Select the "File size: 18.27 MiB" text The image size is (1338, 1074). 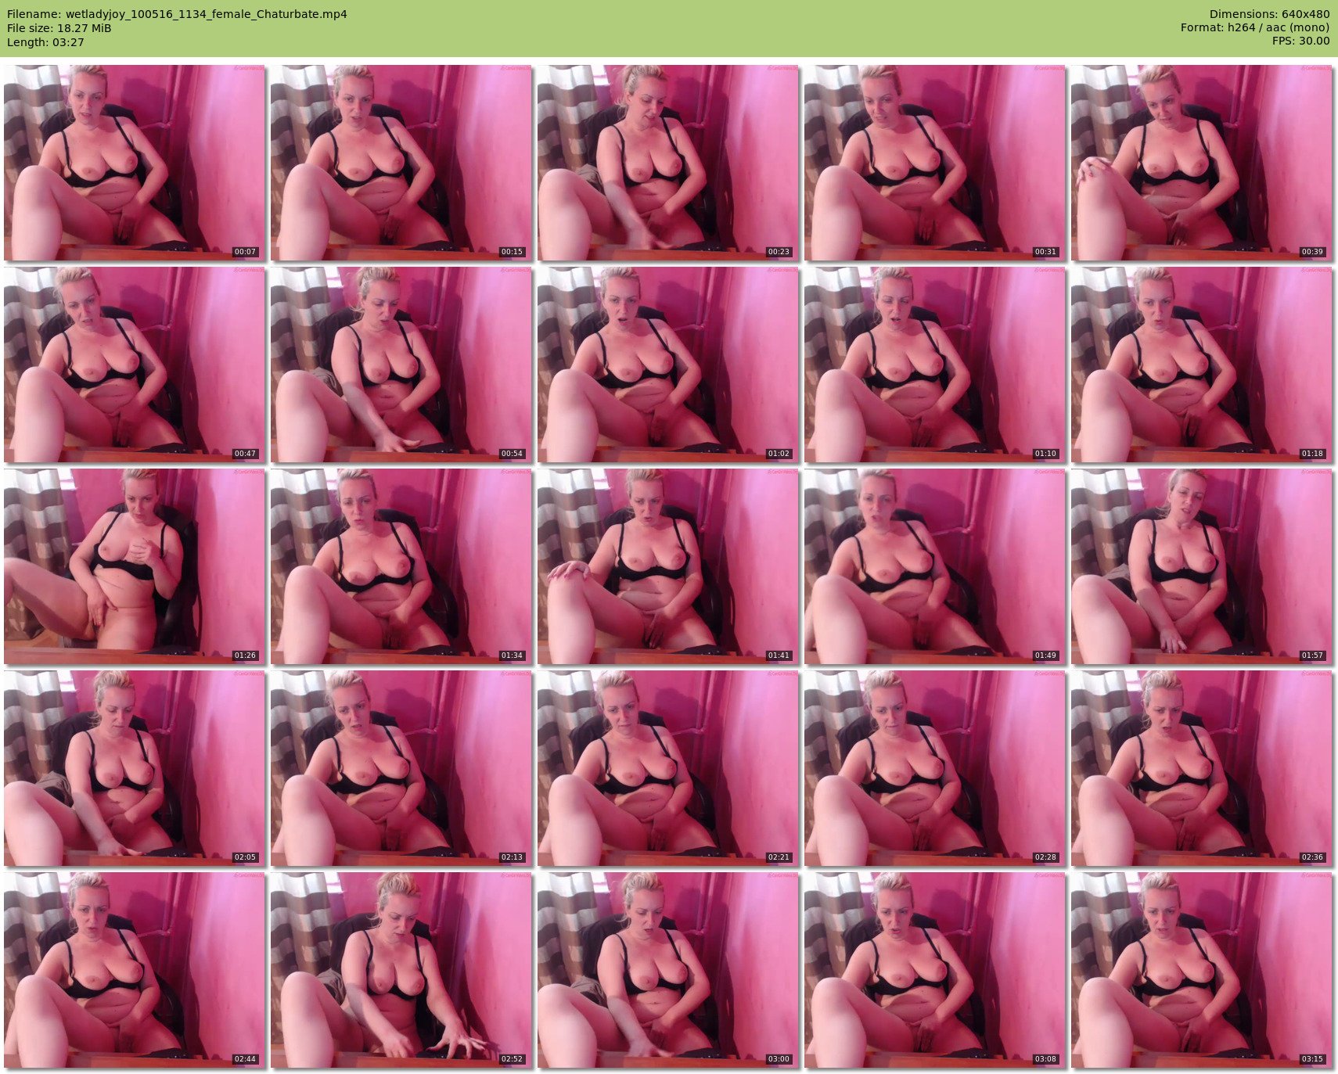pyautogui.click(x=59, y=28)
